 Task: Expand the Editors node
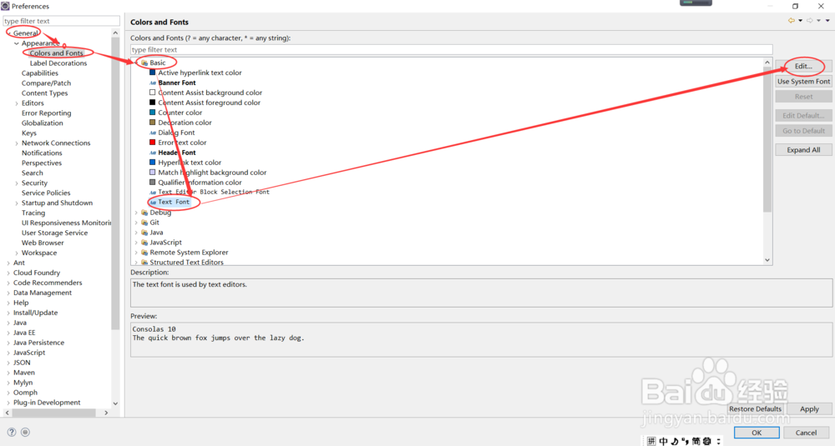[x=17, y=103]
